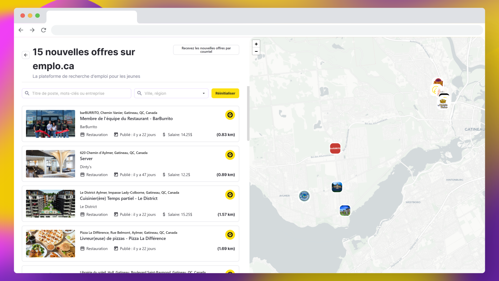Click '(0.89 km)' distance text
The height and width of the screenshot is (281, 499).
(226, 175)
